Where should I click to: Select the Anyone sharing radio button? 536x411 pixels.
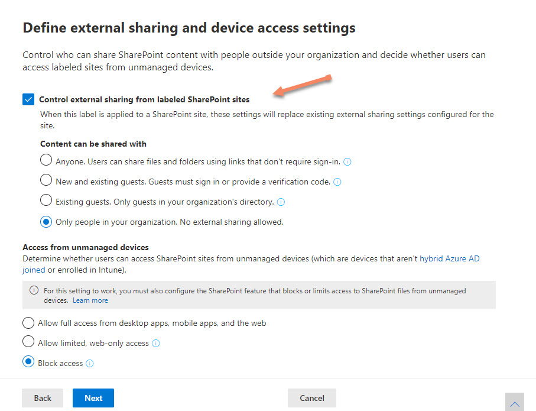[46, 160]
